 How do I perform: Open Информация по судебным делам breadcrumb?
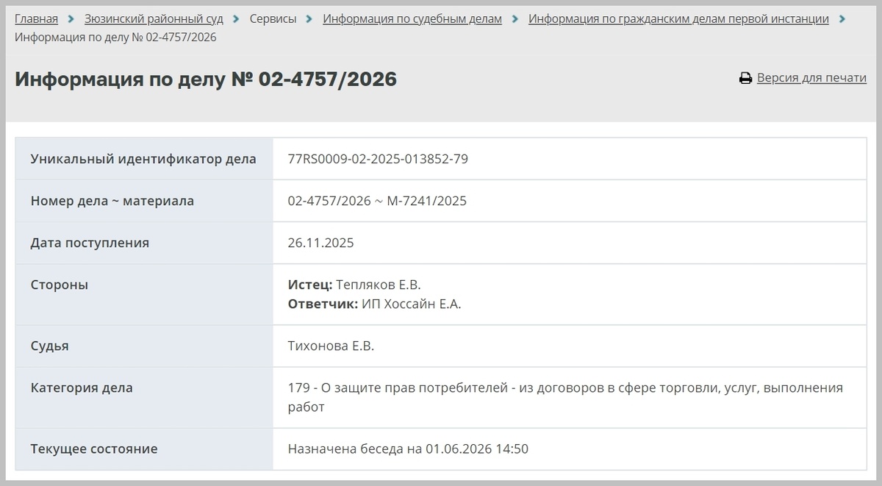pyautogui.click(x=412, y=19)
